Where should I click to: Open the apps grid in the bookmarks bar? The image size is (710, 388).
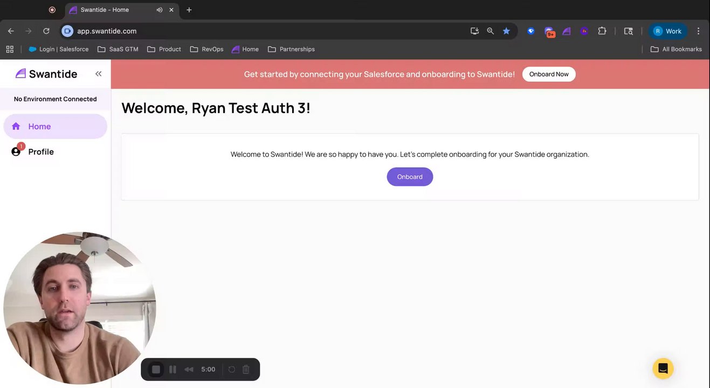(x=10, y=49)
